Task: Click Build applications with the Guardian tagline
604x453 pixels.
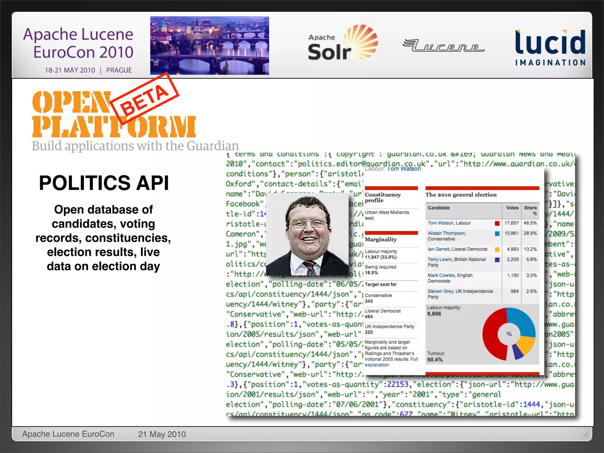Action: coord(135,146)
